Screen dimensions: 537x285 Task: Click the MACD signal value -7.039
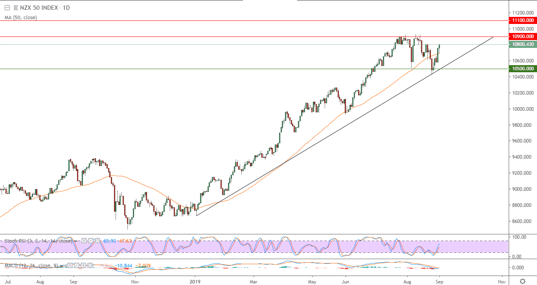pyautogui.click(x=142, y=266)
